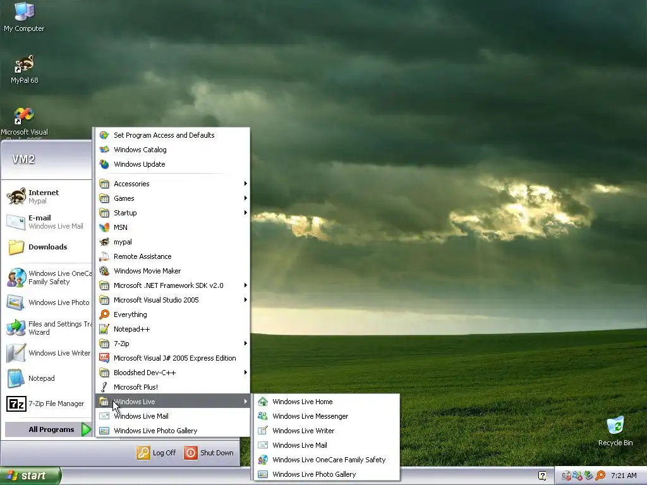Click the Everything magnifier icon in programs list

[104, 314]
